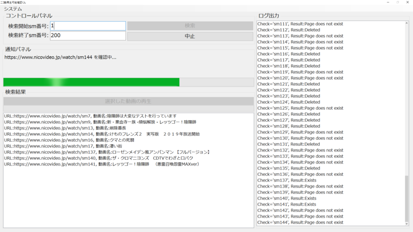Minimize the application window
413x232 pixels.
coord(387,3)
